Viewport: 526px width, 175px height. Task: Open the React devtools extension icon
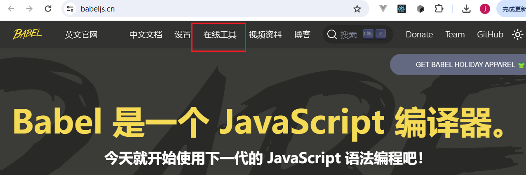[x=402, y=9]
